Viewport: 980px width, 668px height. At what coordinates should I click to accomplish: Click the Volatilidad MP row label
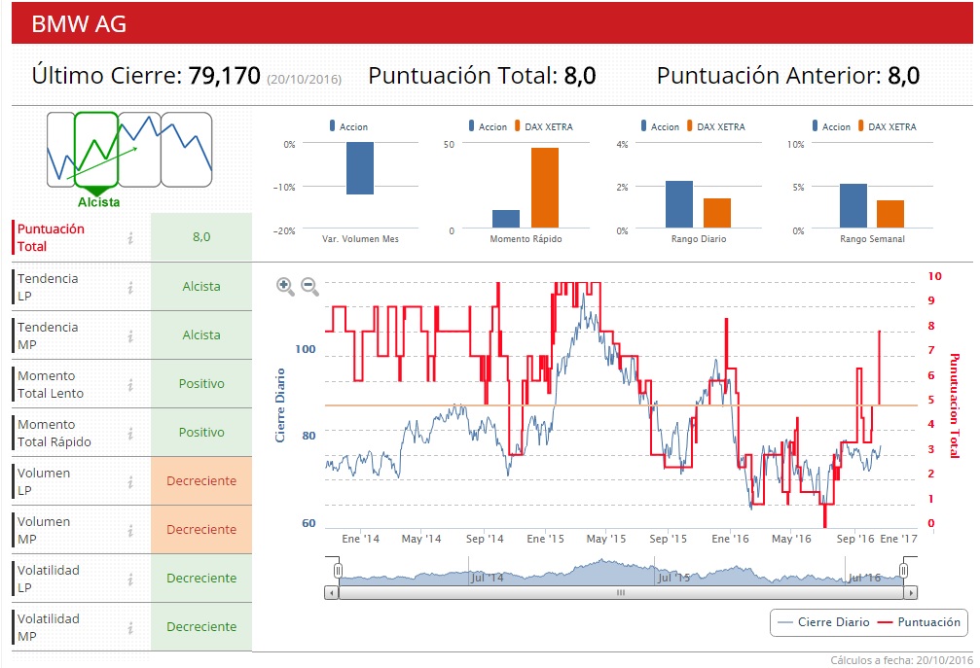click(48, 627)
